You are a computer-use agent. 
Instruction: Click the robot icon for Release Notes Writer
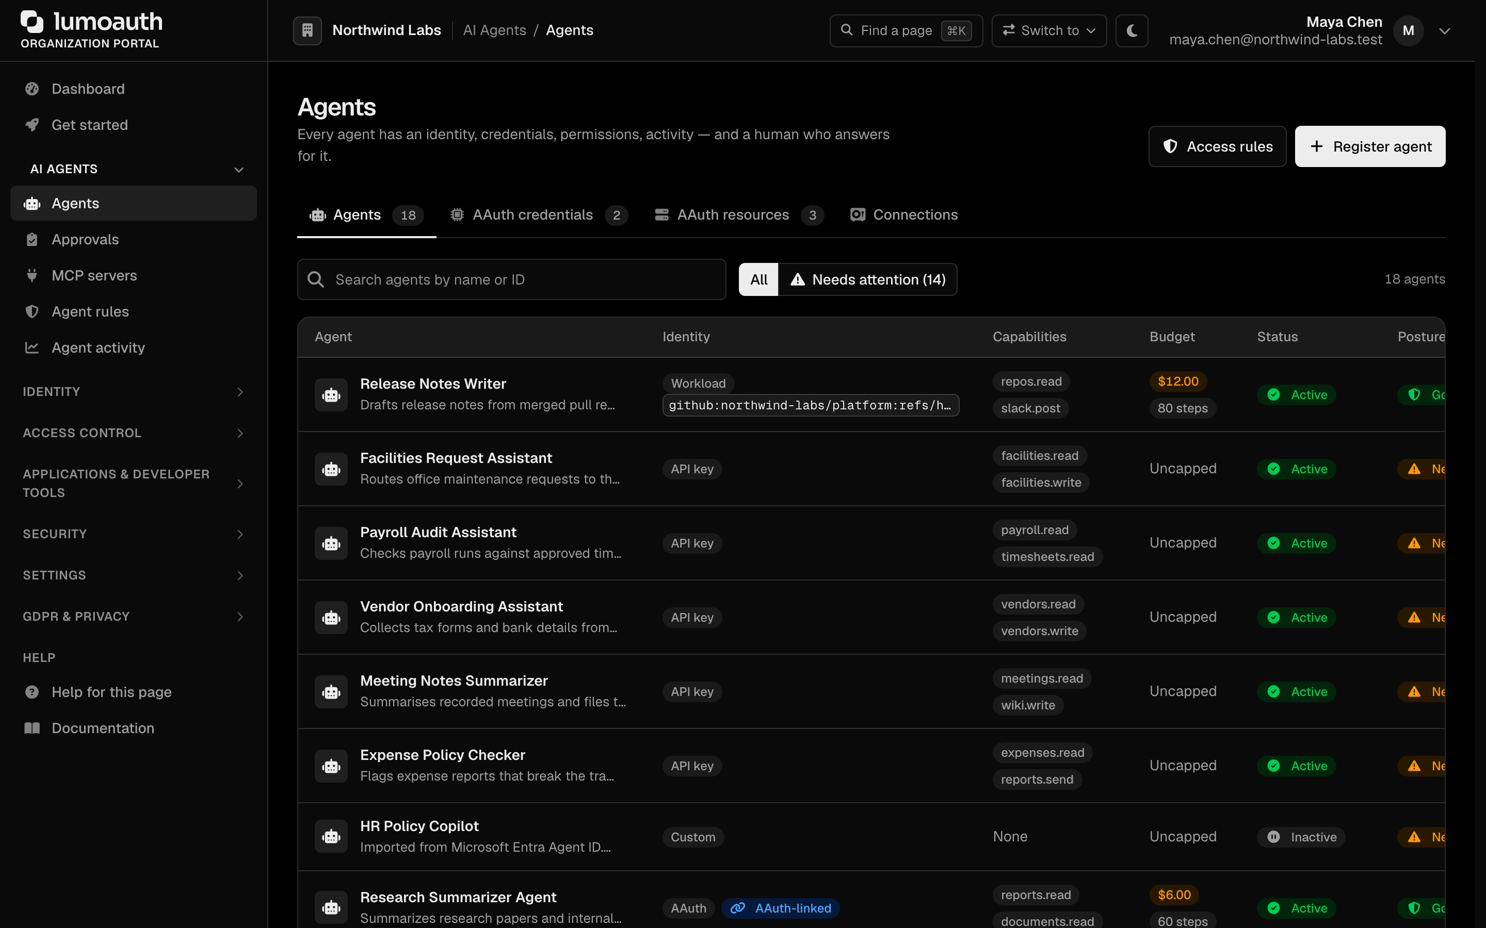331,394
